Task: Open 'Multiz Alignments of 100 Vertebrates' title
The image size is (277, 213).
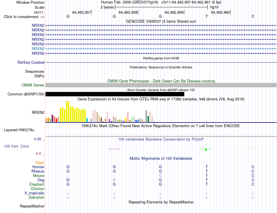Action: [161, 158]
